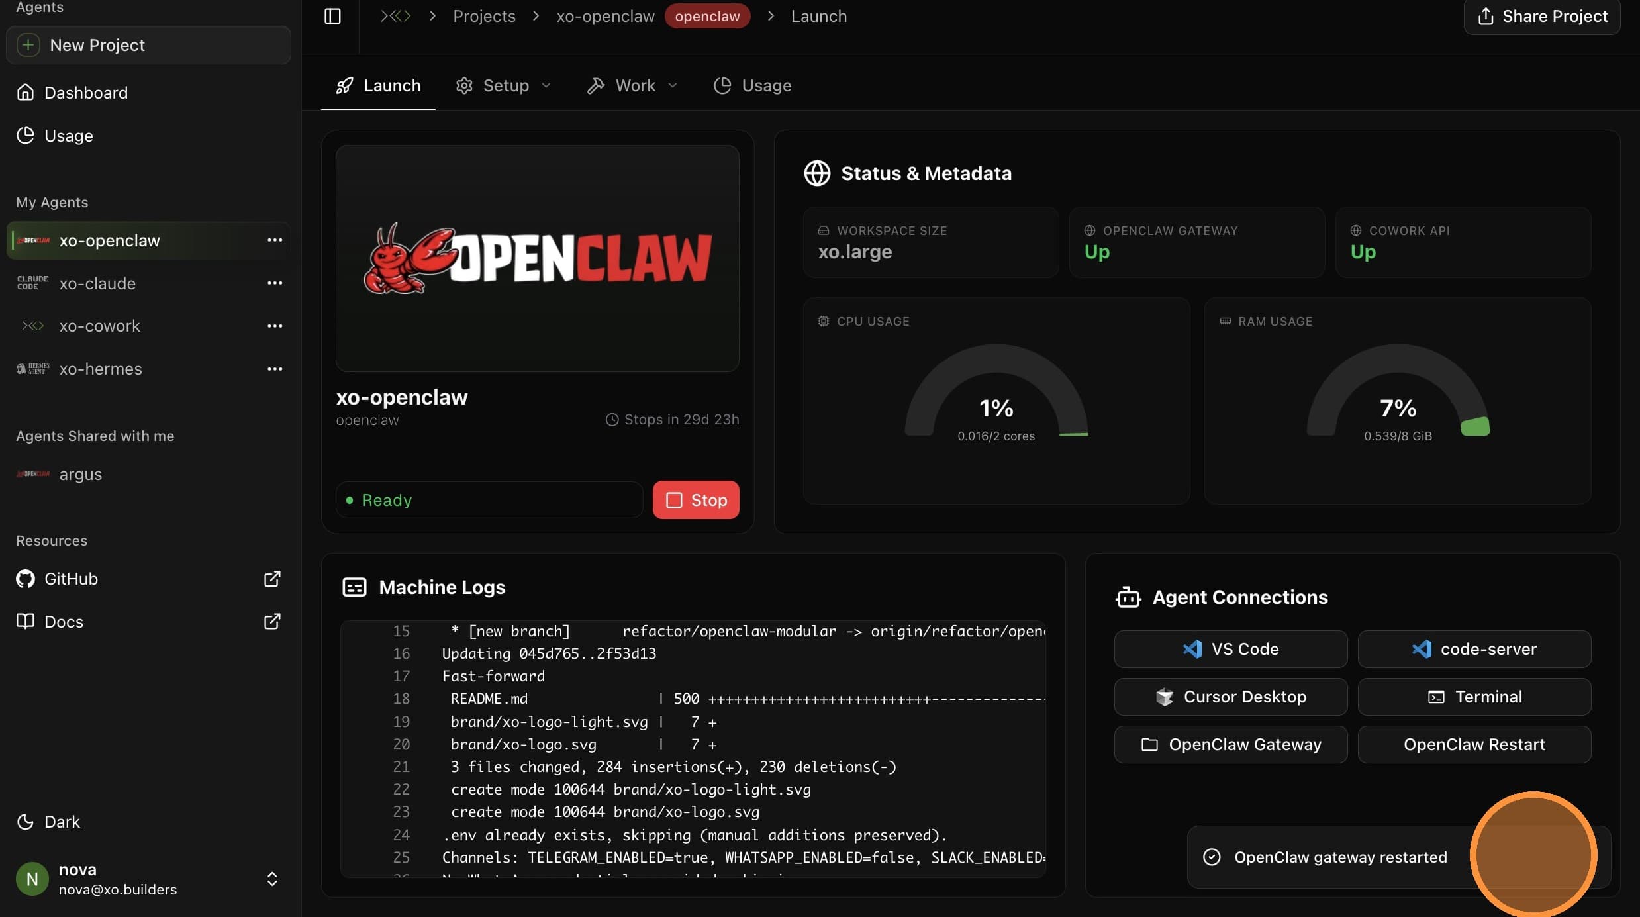Click the Workspace Size xo.large card

[x=931, y=242]
